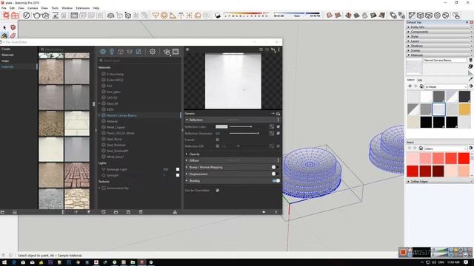Viewport: 474px width, 266px height.
Task: Select the Rectangle Light list entry
Action: pos(117,169)
